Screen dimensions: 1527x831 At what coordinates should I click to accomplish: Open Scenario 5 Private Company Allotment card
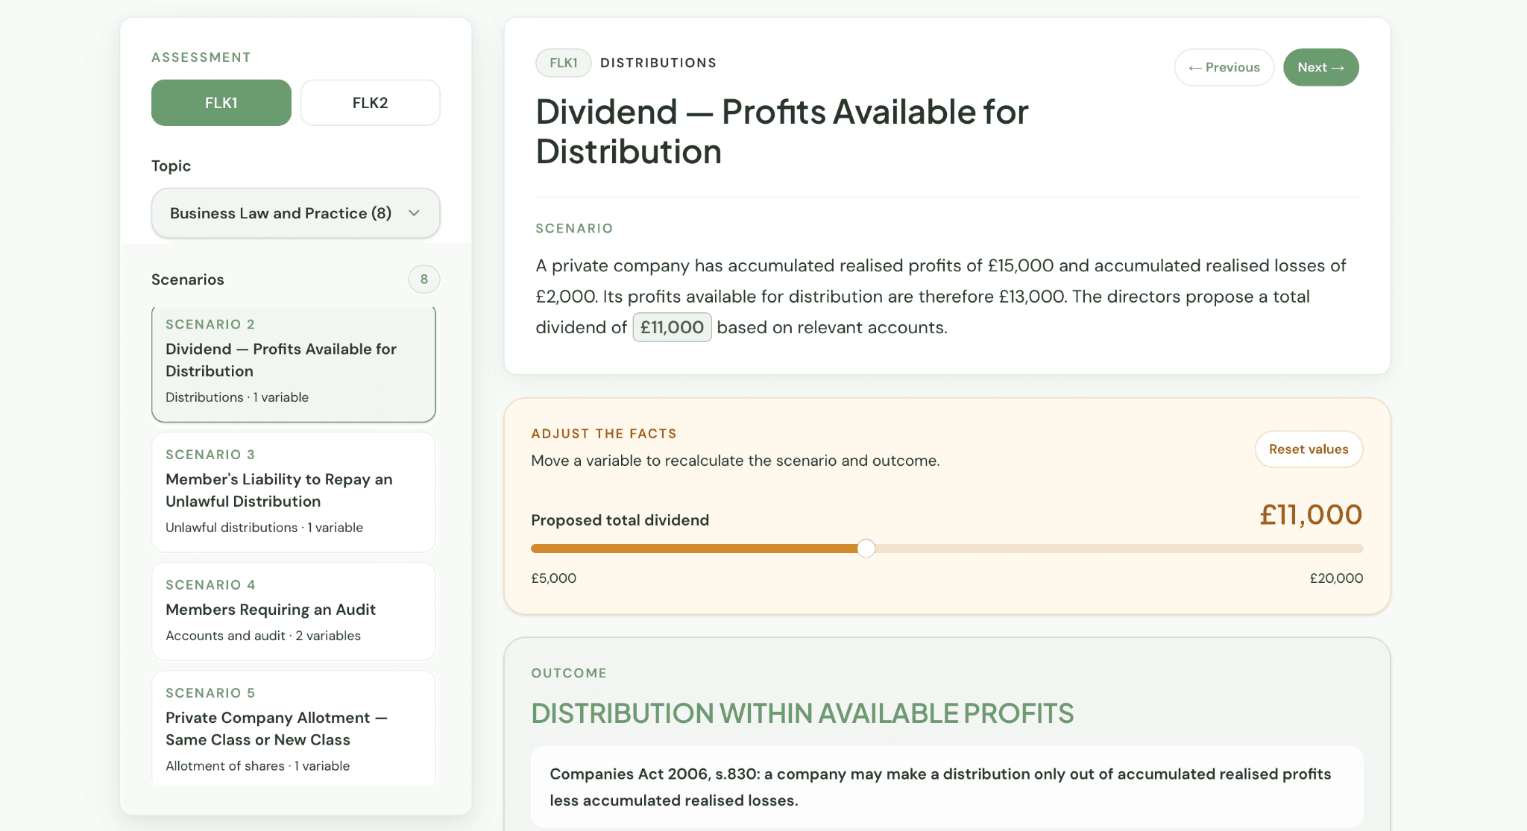(x=294, y=729)
